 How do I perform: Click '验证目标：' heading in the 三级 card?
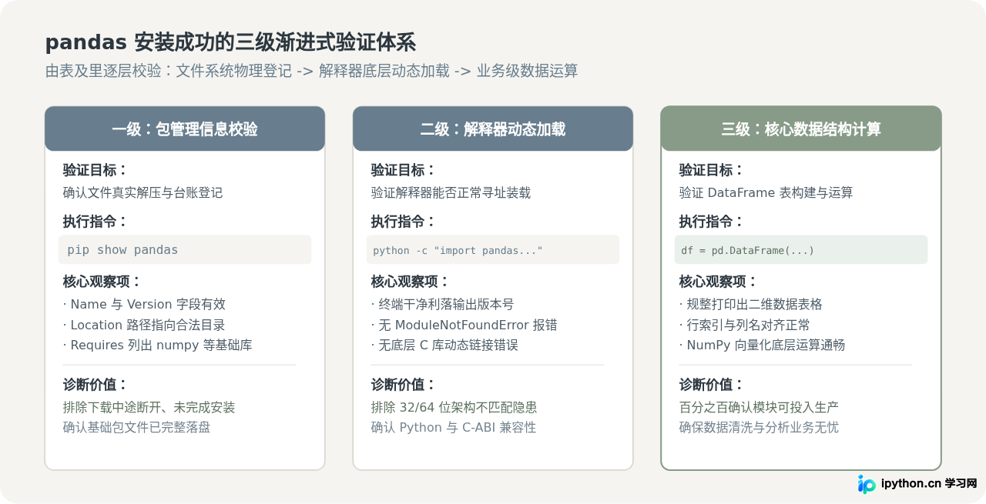(x=711, y=170)
